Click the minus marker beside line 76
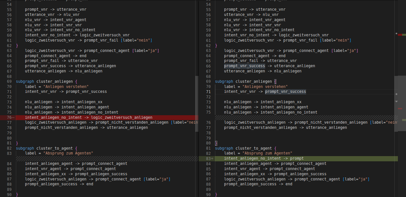This screenshot has height=197, width=406. (13, 117)
